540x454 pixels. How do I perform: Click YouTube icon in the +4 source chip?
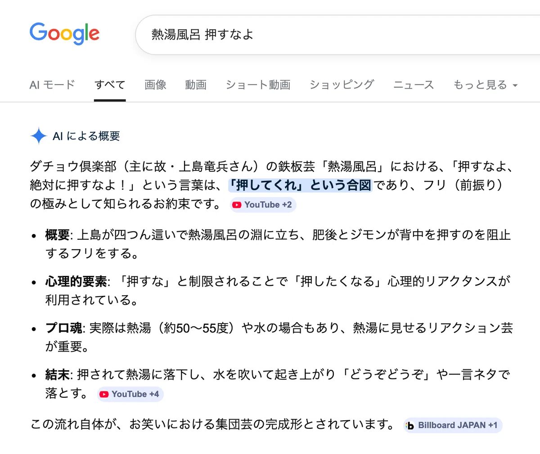click(104, 394)
